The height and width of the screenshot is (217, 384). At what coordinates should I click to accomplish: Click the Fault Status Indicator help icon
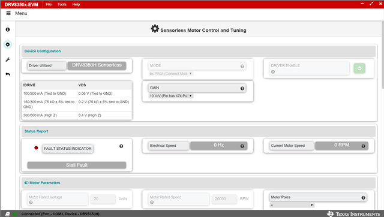pos(121,146)
